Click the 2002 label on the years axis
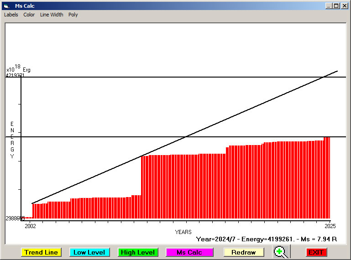Viewport: 351px width, 260px height. (x=30, y=226)
